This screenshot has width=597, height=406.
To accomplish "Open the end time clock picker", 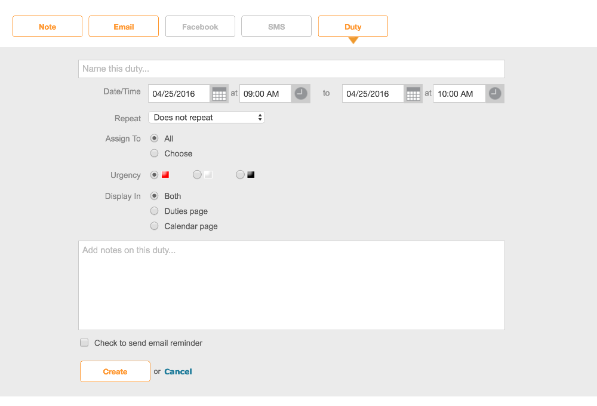I will (x=495, y=94).
